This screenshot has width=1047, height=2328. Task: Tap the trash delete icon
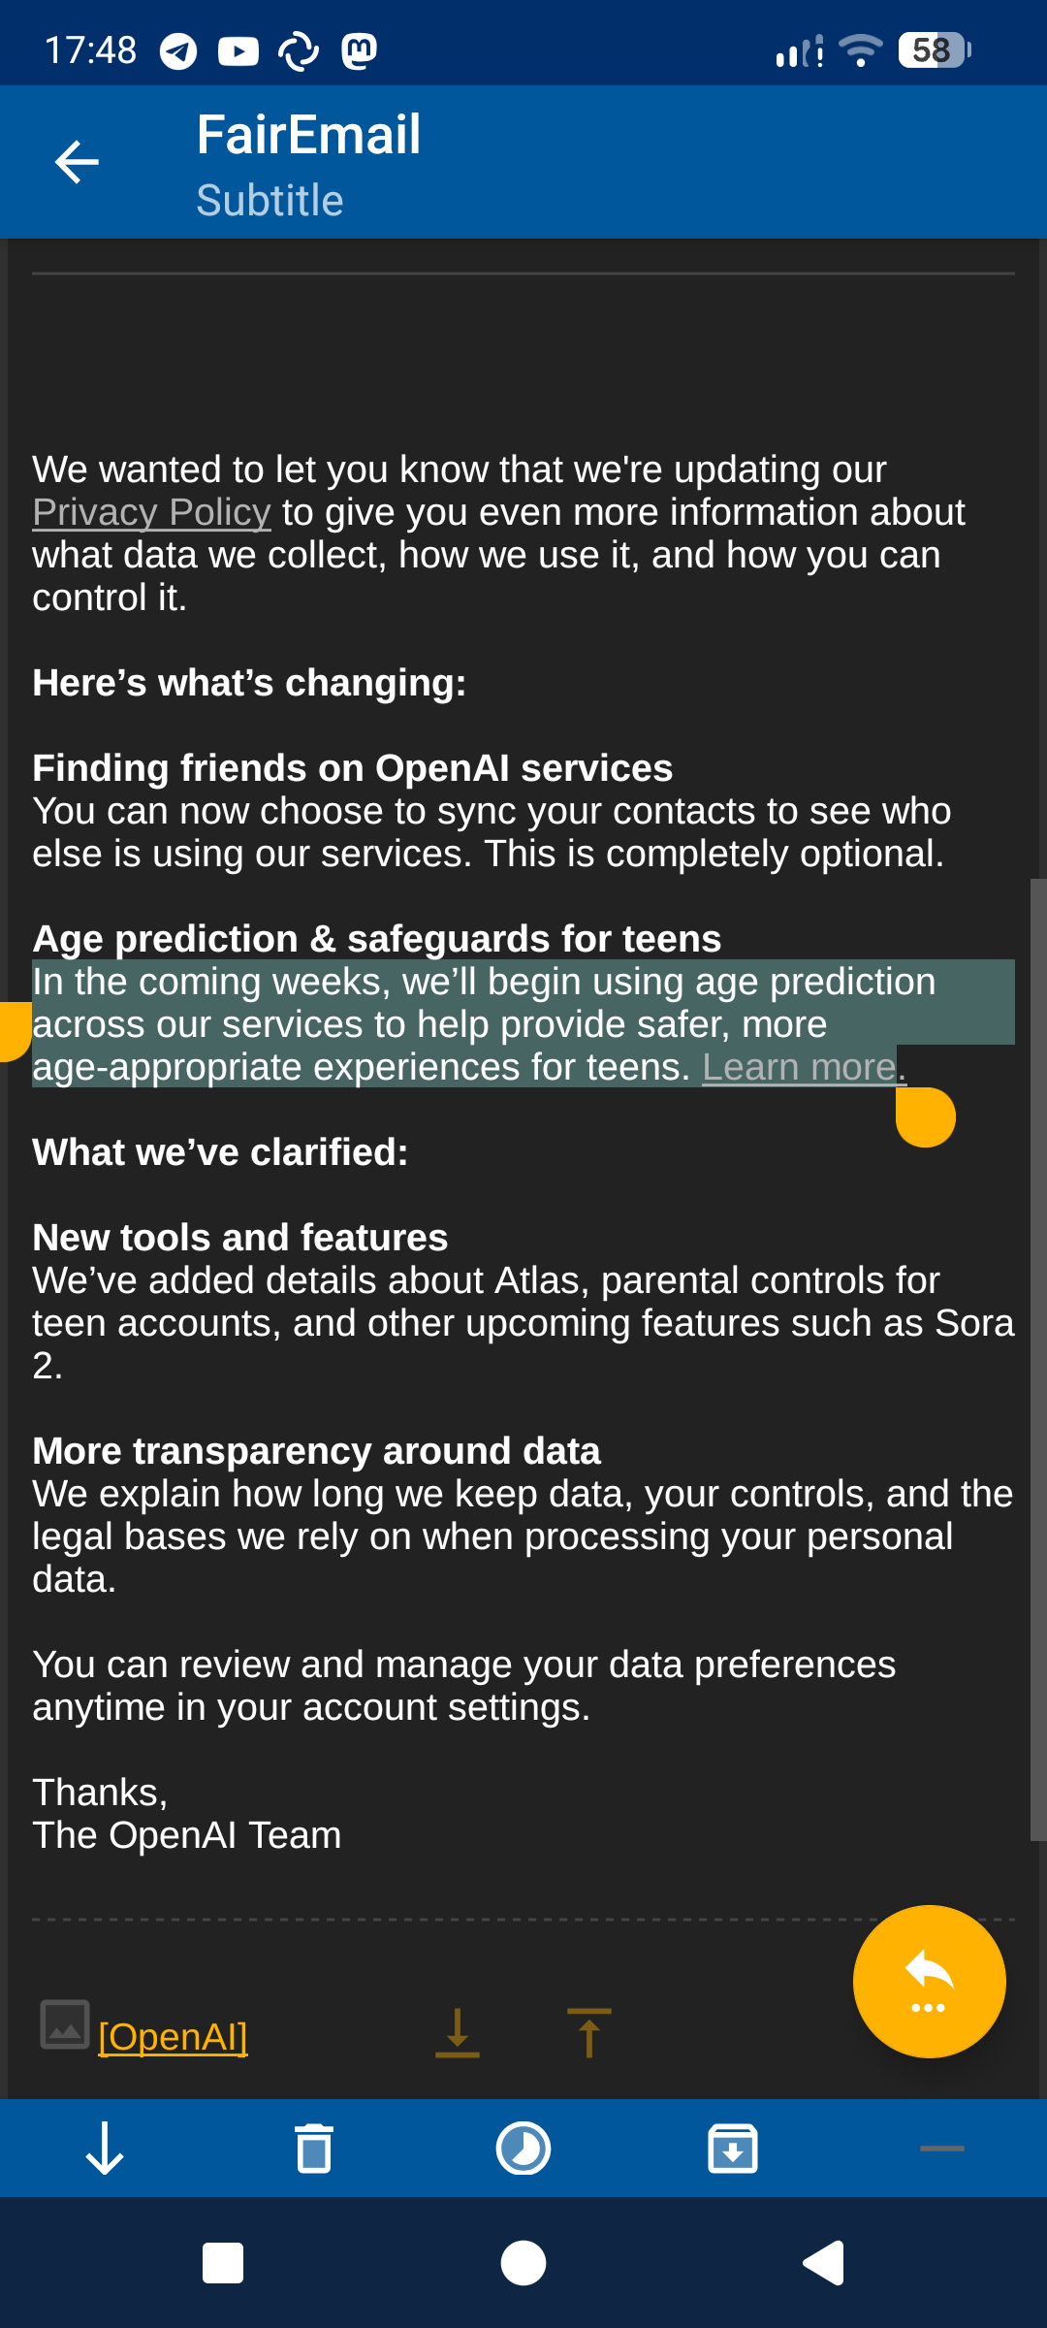point(313,2148)
